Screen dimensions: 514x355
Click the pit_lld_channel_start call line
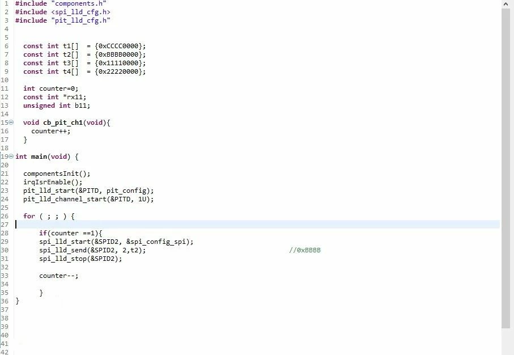point(88,199)
